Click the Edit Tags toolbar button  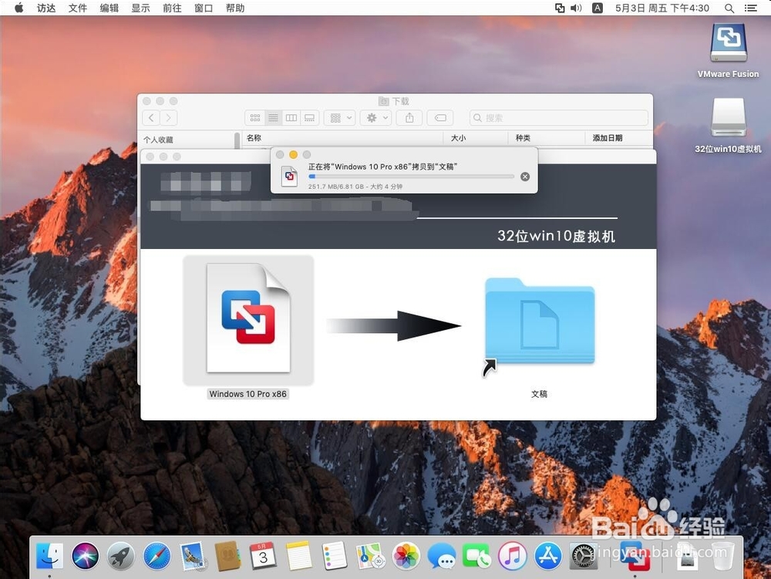pos(440,118)
